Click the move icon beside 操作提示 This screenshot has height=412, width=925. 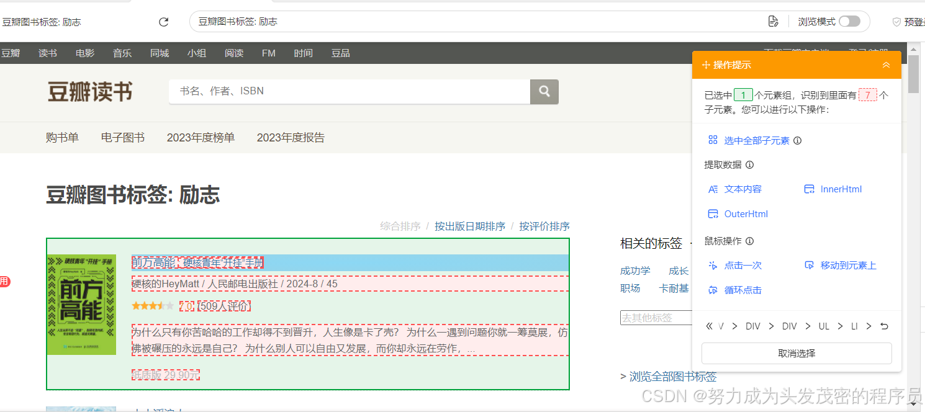pyautogui.click(x=706, y=65)
